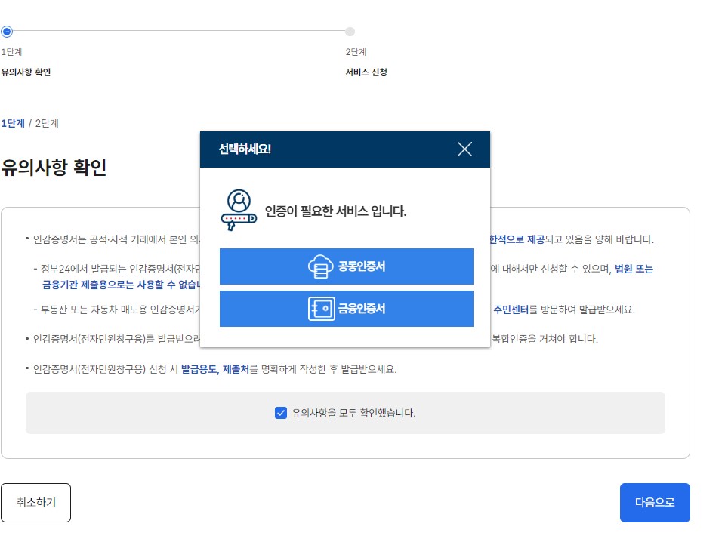Click the authentication person illustration icon
Image resolution: width=725 pixels, height=539 pixels.
[x=239, y=210]
